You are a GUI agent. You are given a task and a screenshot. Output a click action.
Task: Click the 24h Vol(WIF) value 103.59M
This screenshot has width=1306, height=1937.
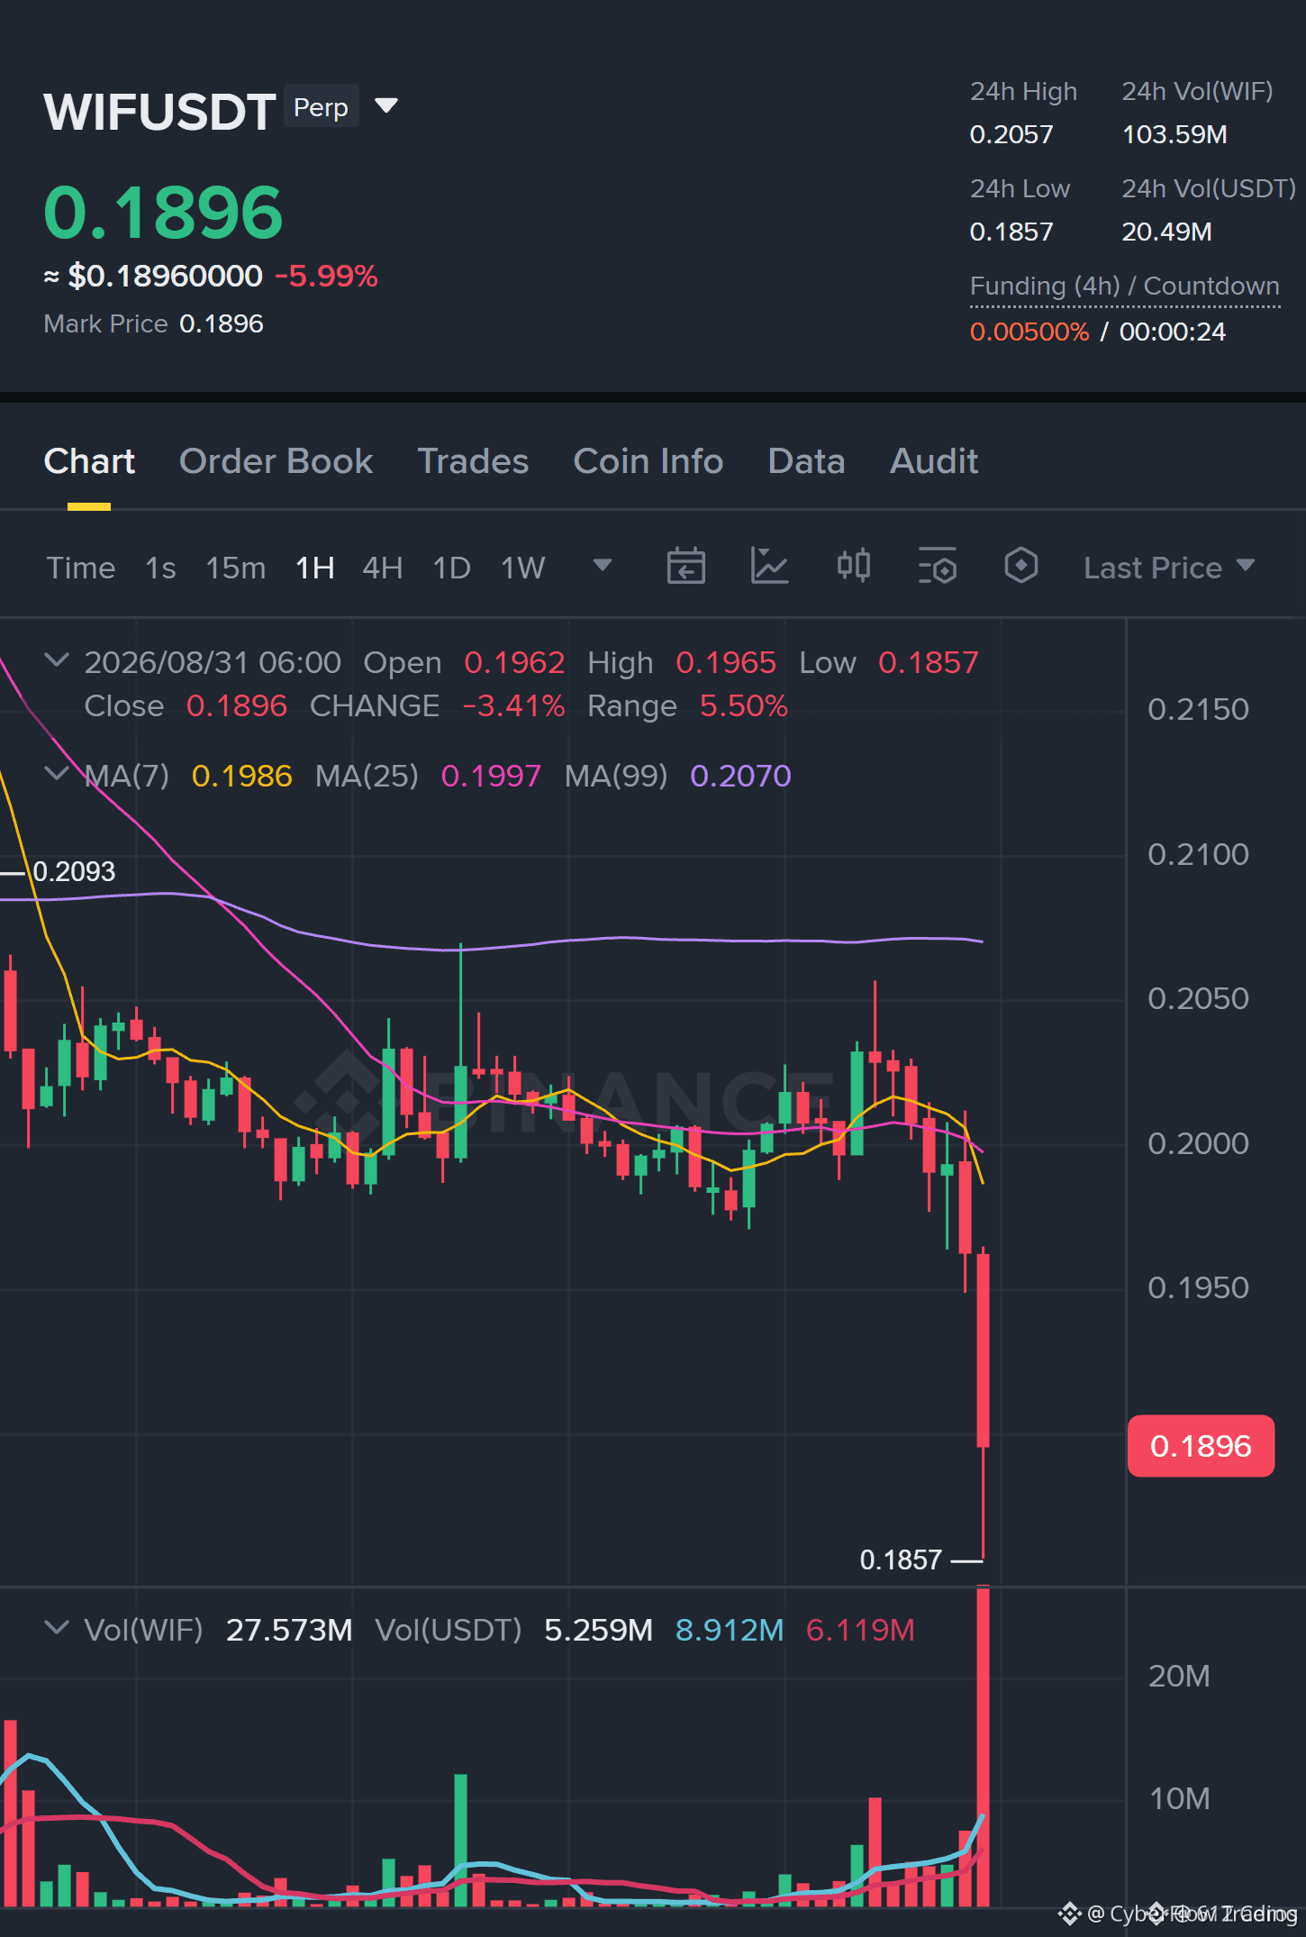[x=1174, y=134]
